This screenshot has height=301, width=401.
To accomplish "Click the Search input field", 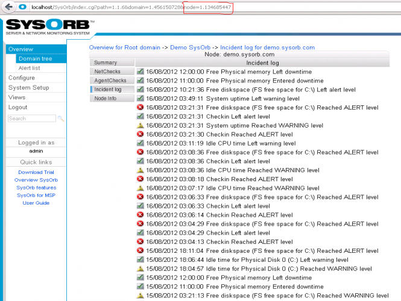I will coord(32,118).
